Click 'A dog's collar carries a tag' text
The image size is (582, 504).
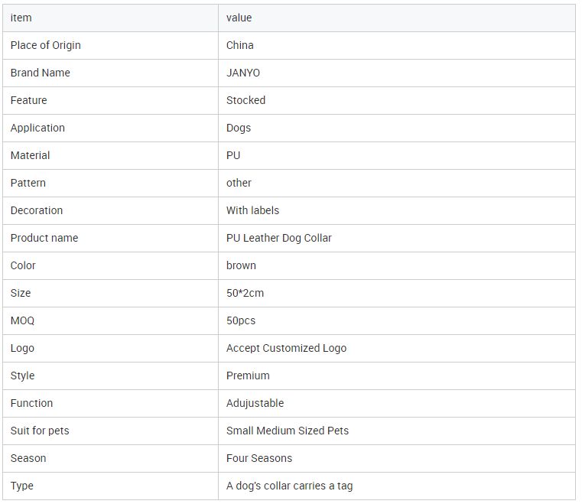289,486
